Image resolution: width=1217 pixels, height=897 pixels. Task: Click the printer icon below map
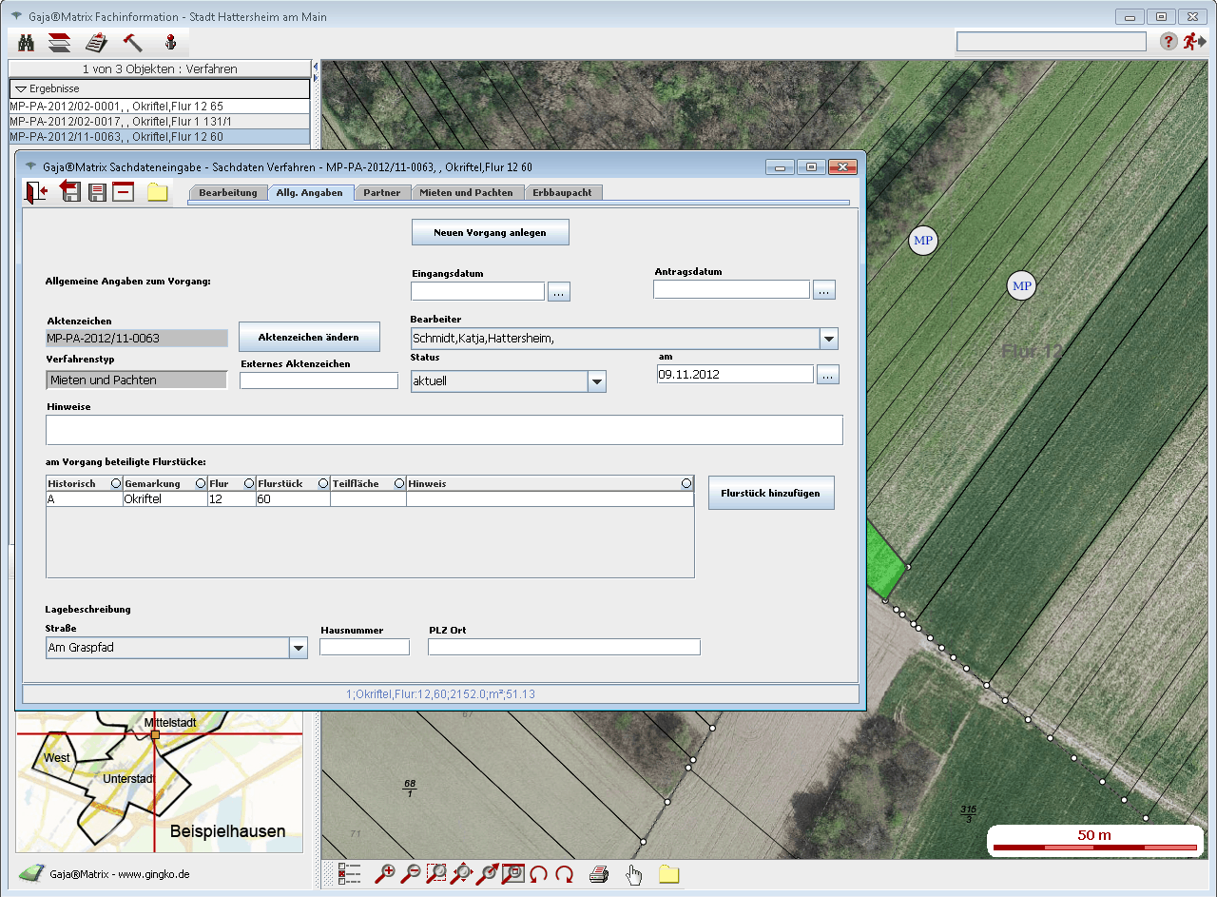(598, 874)
